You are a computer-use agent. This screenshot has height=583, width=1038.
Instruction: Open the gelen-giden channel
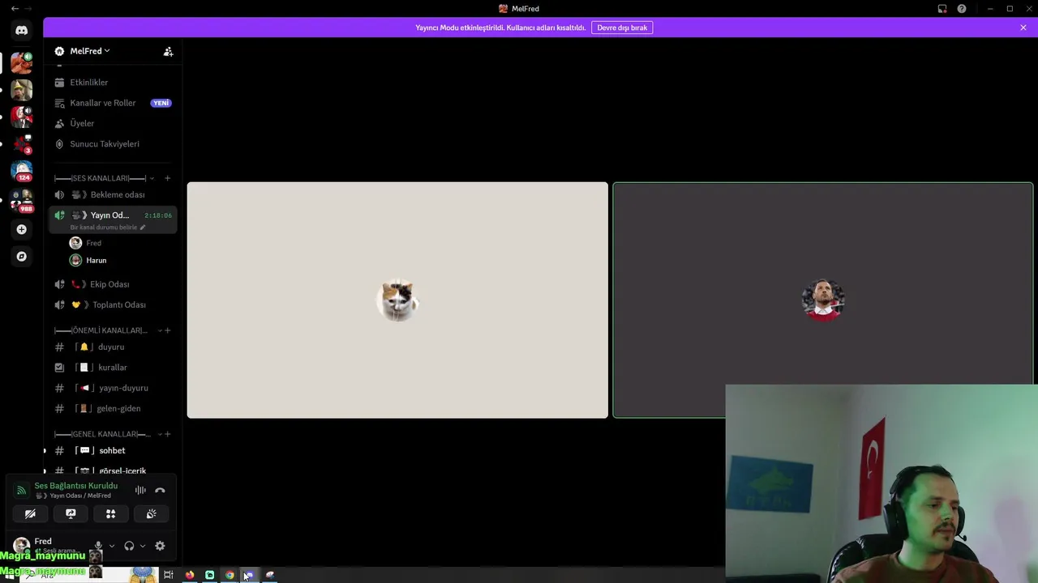(x=113, y=409)
